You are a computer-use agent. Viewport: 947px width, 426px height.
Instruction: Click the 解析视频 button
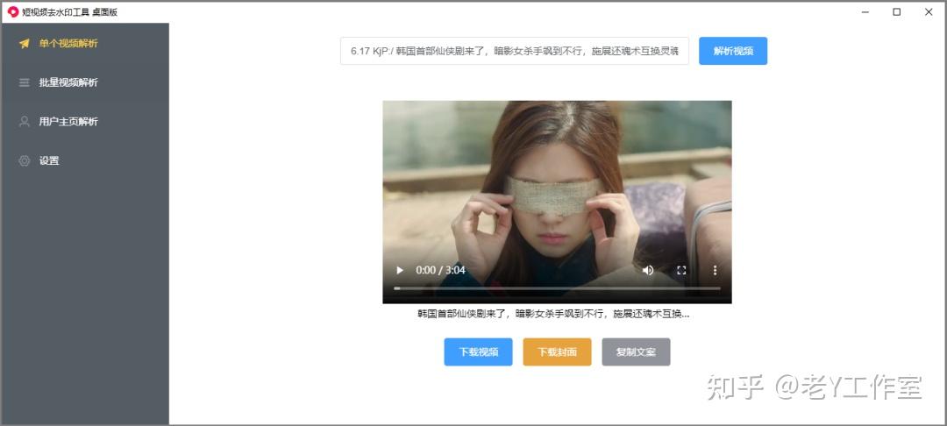tap(733, 51)
